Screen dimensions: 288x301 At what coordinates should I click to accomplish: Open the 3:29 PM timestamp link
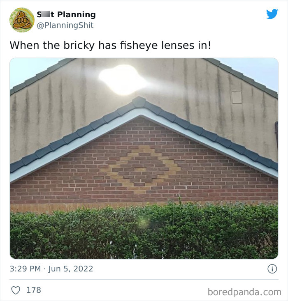[x=25, y=269]
